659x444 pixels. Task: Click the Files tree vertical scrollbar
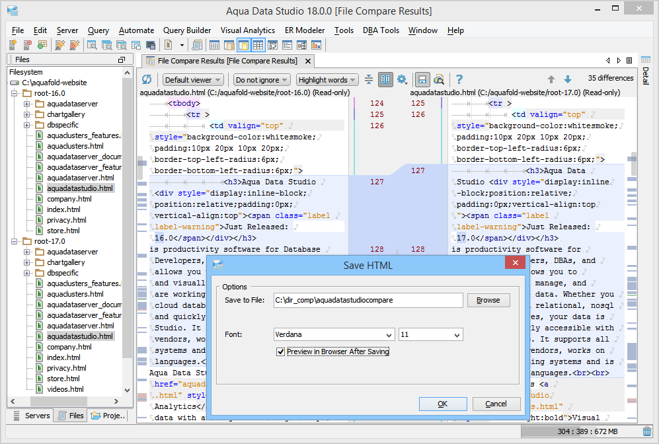pos(128,217)
